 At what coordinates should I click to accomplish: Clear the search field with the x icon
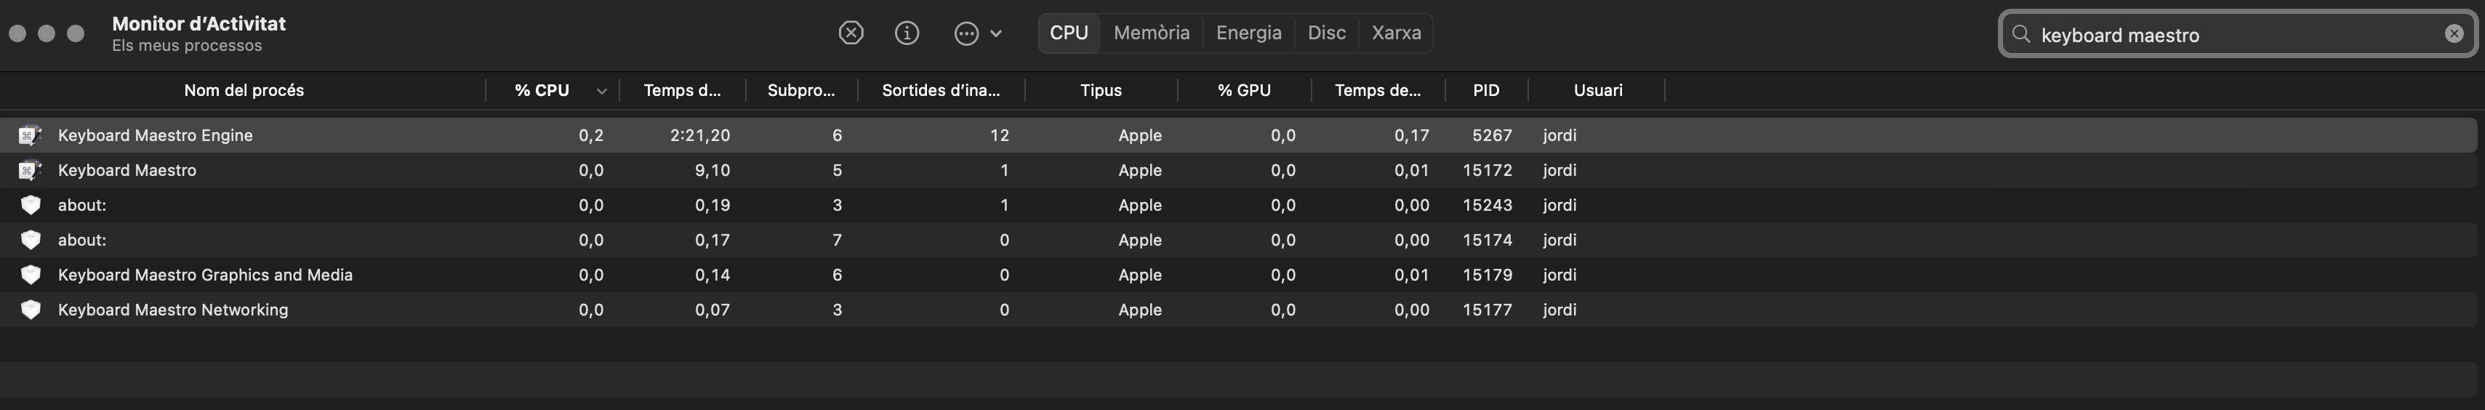point(2454,33)
